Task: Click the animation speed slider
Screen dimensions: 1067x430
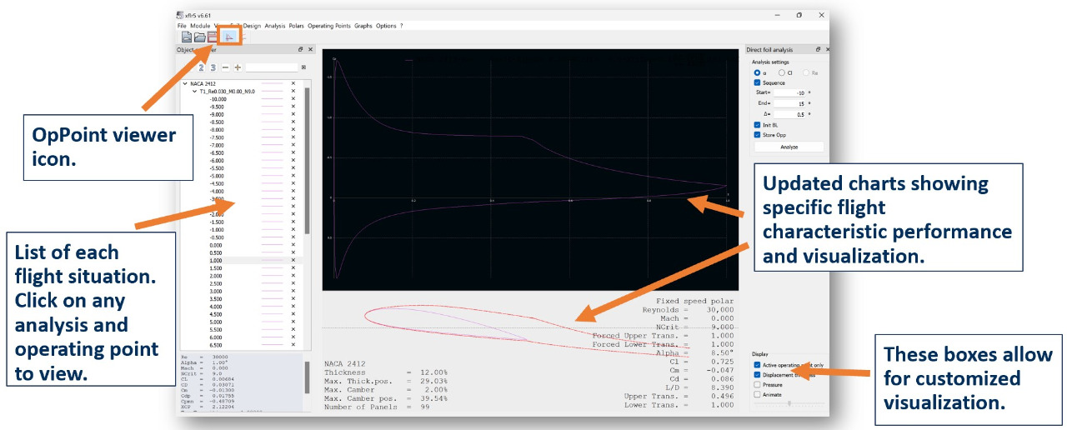Action: (788, 403)
